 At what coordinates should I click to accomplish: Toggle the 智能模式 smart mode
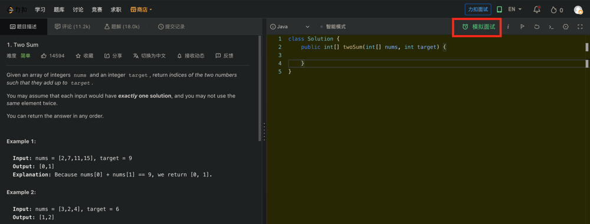coord(333,26)
